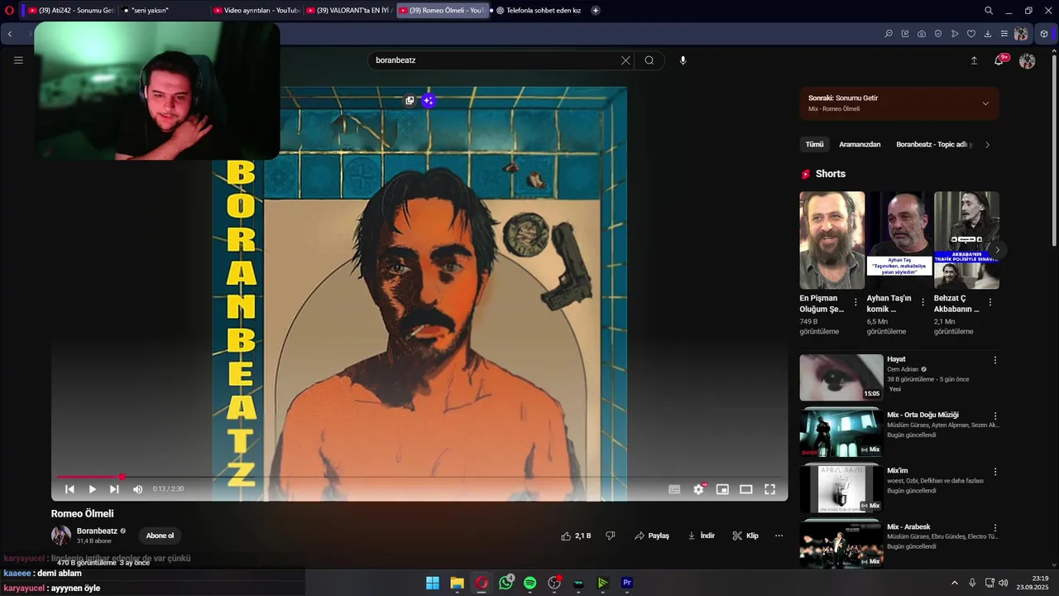Open options for Mix - Orta Doğu Müziği
The image size is (1059, 596).
[995, 416]
